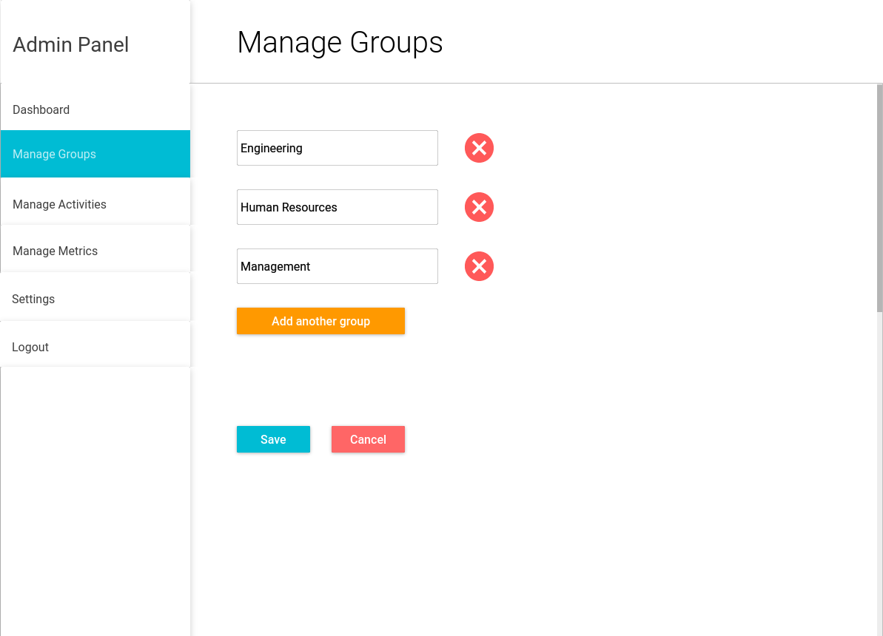
Task: Click the vertical scrollbar thumb
Action: [879, 197]
